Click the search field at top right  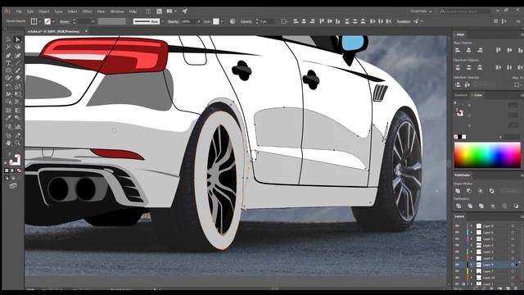pyautogui.click(x=464, y=11)
